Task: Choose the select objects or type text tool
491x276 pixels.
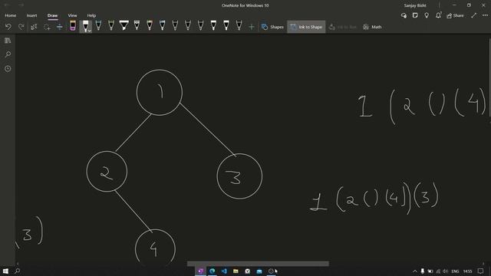Action: pos(34,27)
